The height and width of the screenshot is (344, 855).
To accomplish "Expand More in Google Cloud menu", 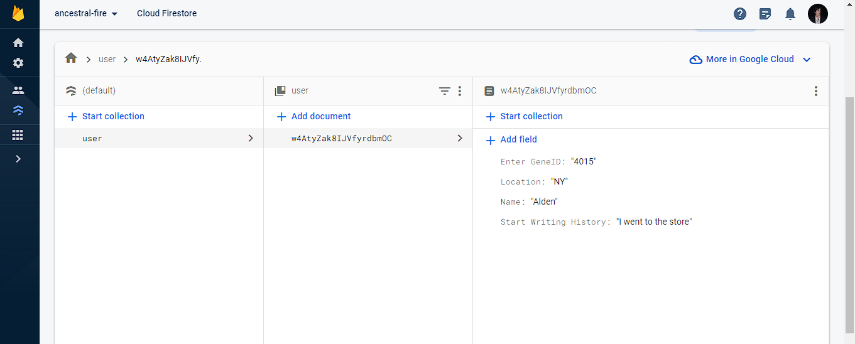I will 751,59.
